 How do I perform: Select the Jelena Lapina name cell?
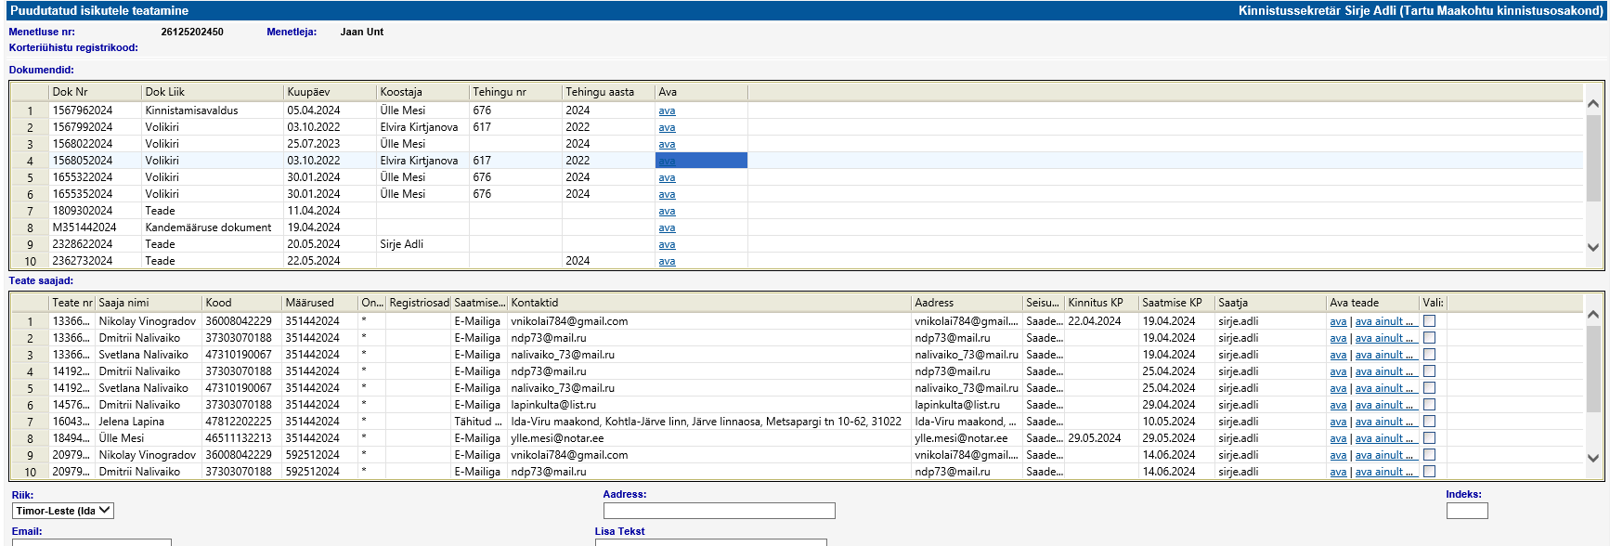[x=149, y=422]
